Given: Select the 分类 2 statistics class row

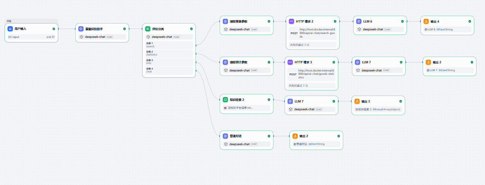Looking at the screenshot, I should click(x=169, y=53).
